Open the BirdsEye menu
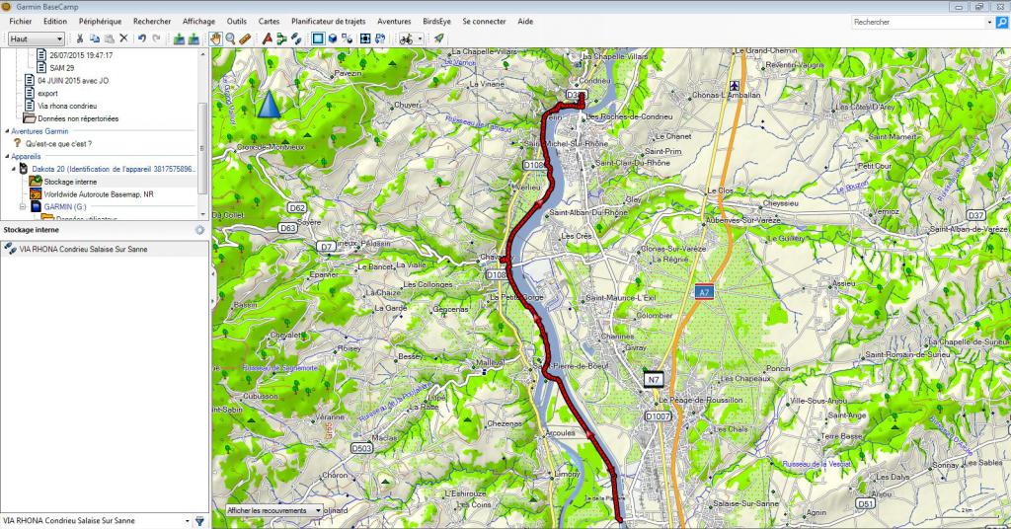The image size is (1011, 529). [436, 22]
